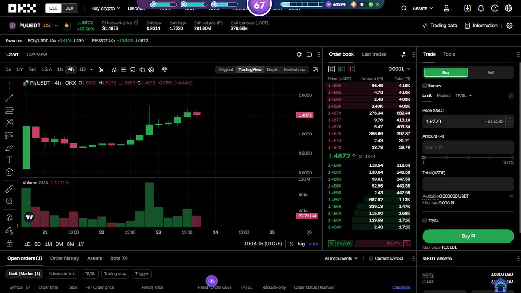Toggle the auto scale on chart
The width and height of the screenshot is (521, 293).
[x=313, y=244]
